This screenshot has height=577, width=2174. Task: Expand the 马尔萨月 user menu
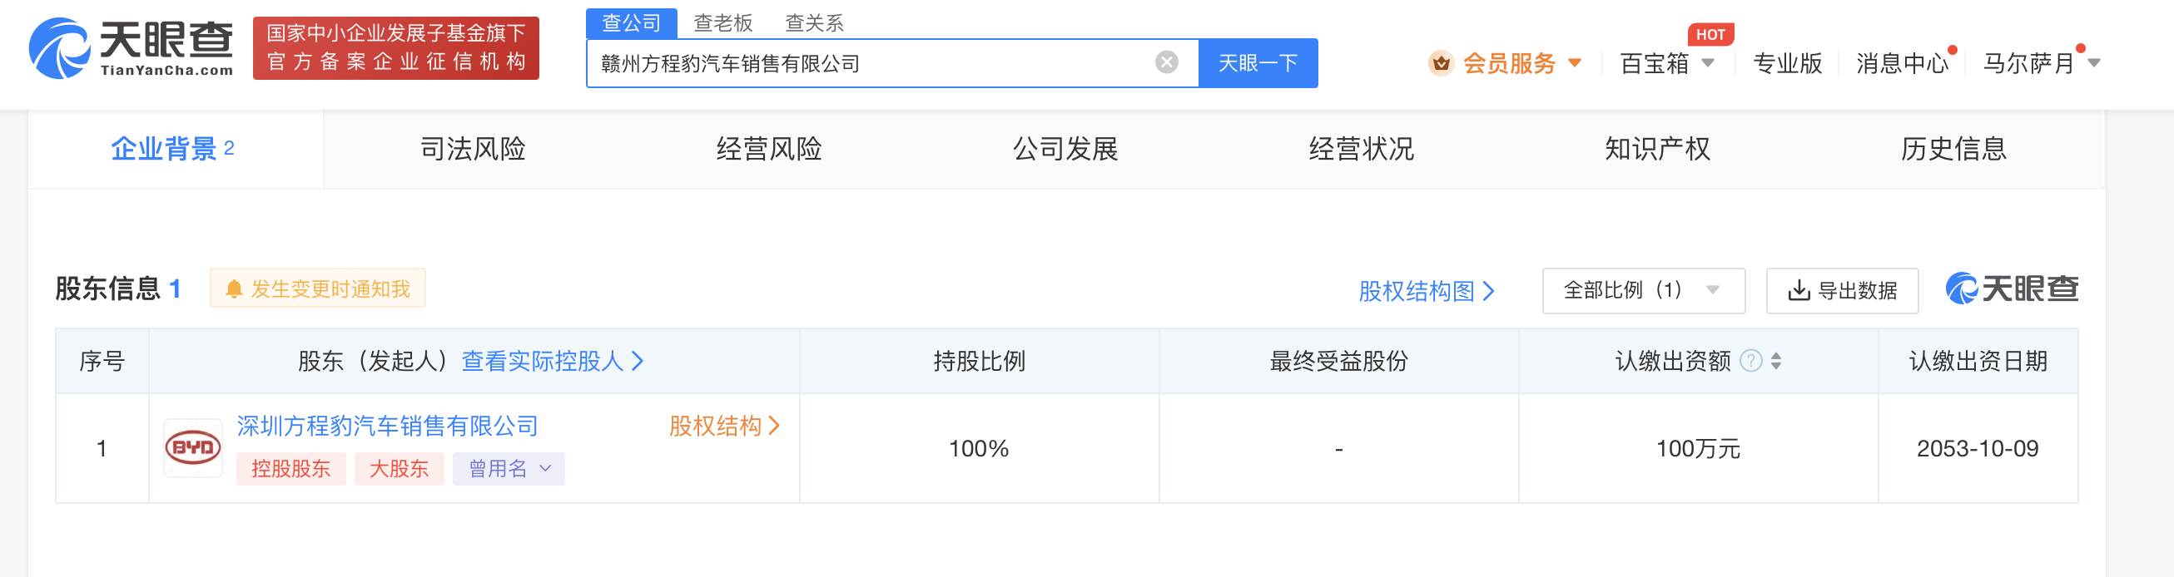tap(2041, 63)
